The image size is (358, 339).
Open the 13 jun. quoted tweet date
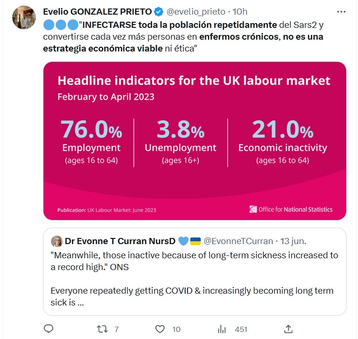(x=293, y=241)
